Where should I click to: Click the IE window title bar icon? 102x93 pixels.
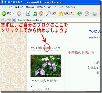tap(2, 2)
